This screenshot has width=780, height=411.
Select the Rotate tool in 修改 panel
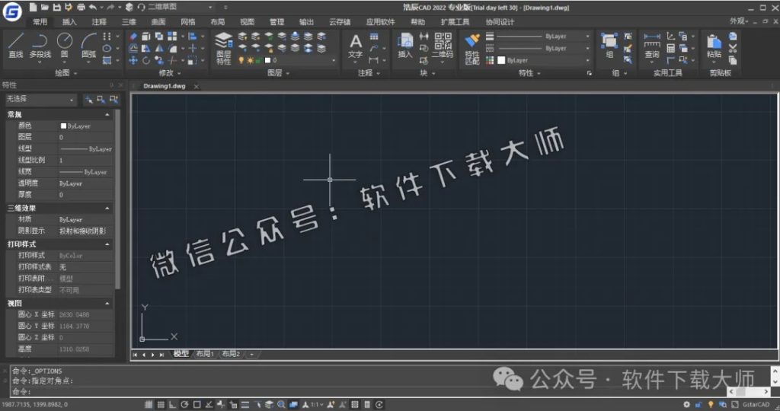pos(146,61)
